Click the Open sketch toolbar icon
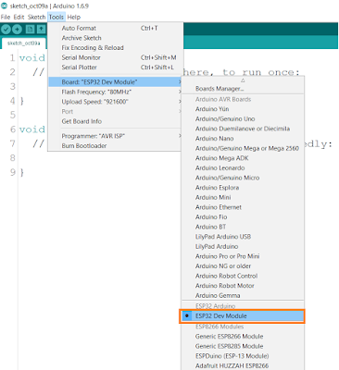The height and width of the screenshot is (370, 339). pyautogui.click(x=41, y=30)
